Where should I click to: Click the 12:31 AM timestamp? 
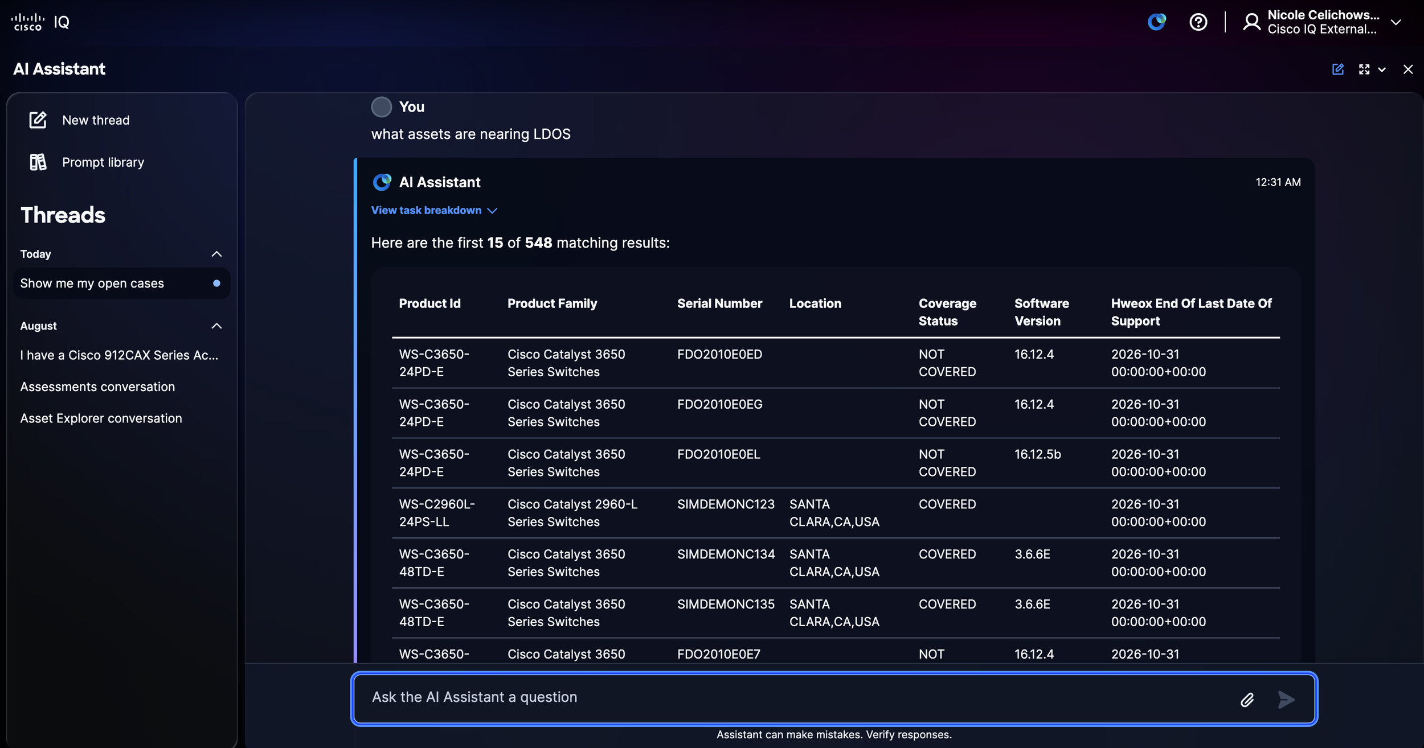point(1278,182)
